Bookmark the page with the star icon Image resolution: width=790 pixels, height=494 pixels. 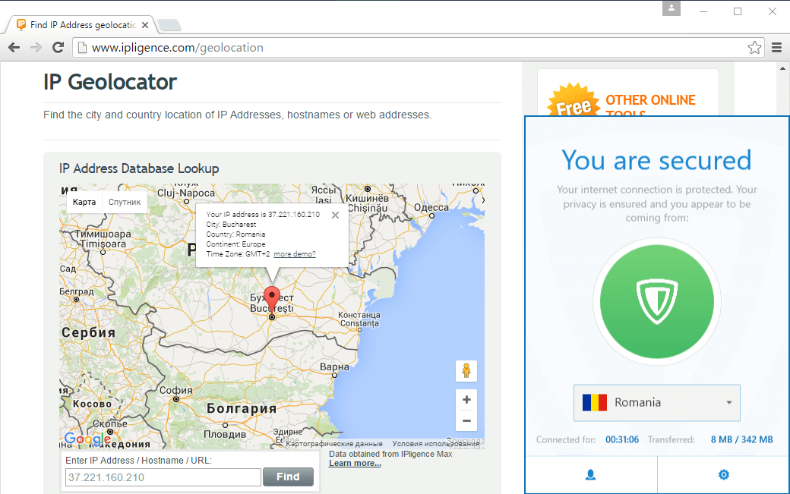click(754, 47)
